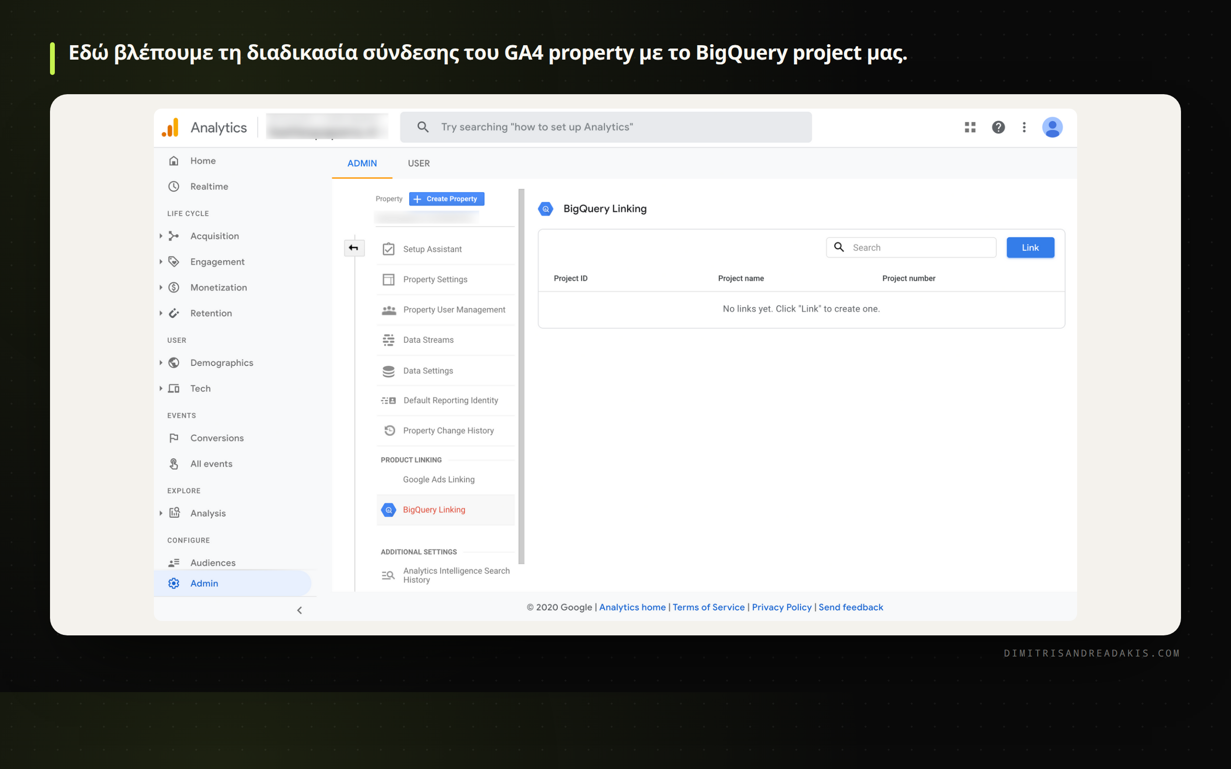The image size is (1231, 769).
Task: Click the property column vertical scrollbar
Action: pyautogui.click(x=521, y=376)
